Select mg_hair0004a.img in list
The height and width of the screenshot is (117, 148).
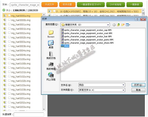[21, 51]
